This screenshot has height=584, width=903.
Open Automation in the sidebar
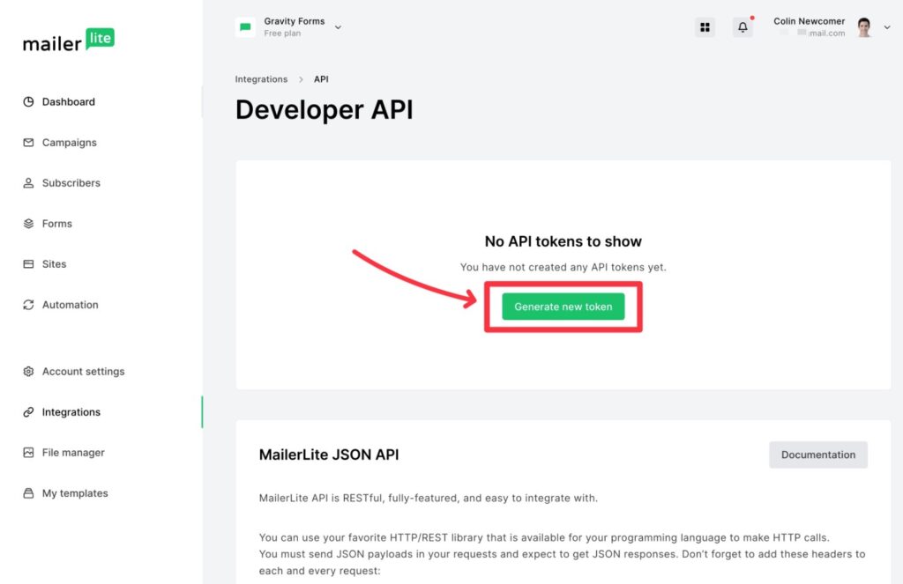pyautogui.click(x=70, y=305)
